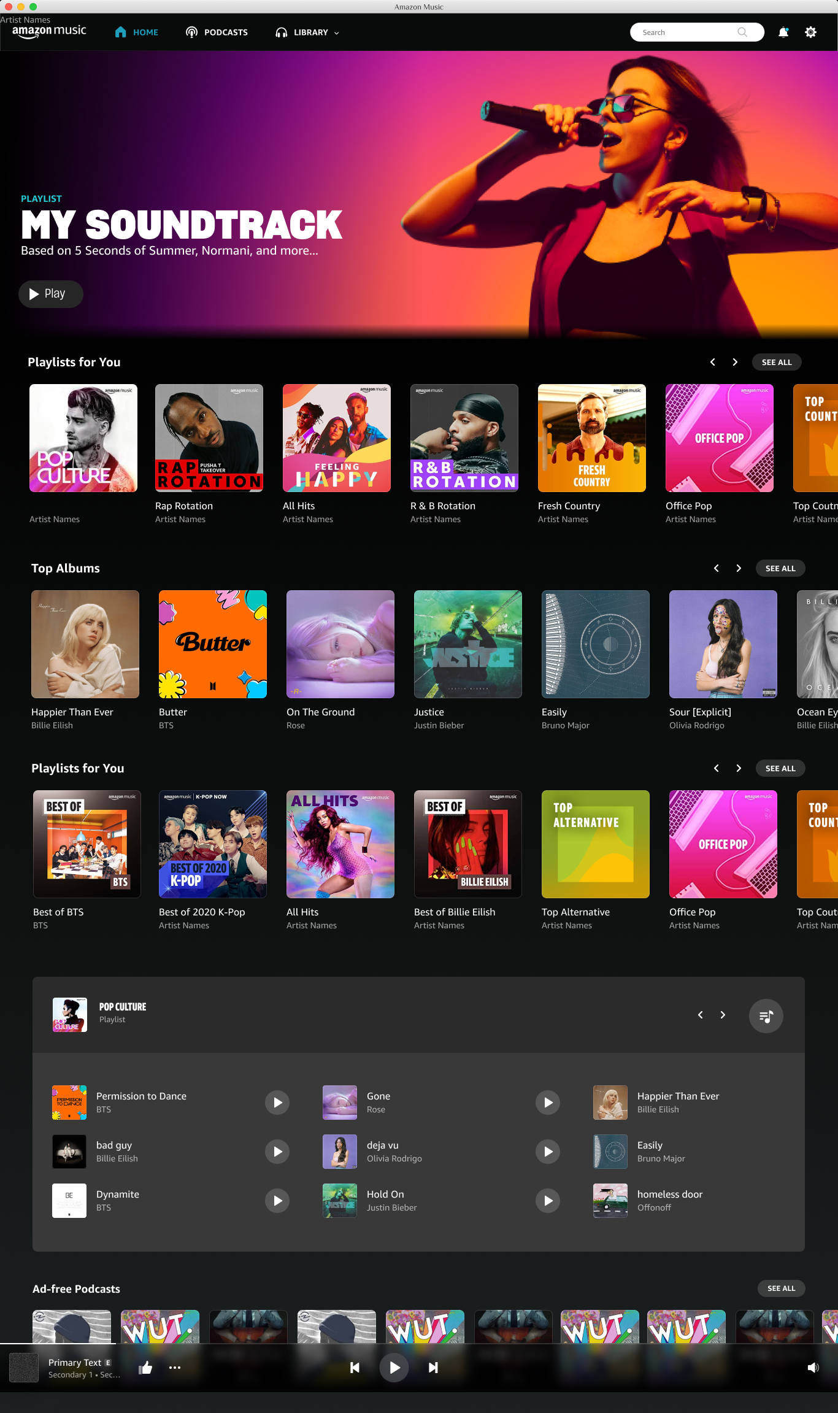The image size is (838, 1413).
Task: Click the thumbs up like icon
Action: point(145,1368)
